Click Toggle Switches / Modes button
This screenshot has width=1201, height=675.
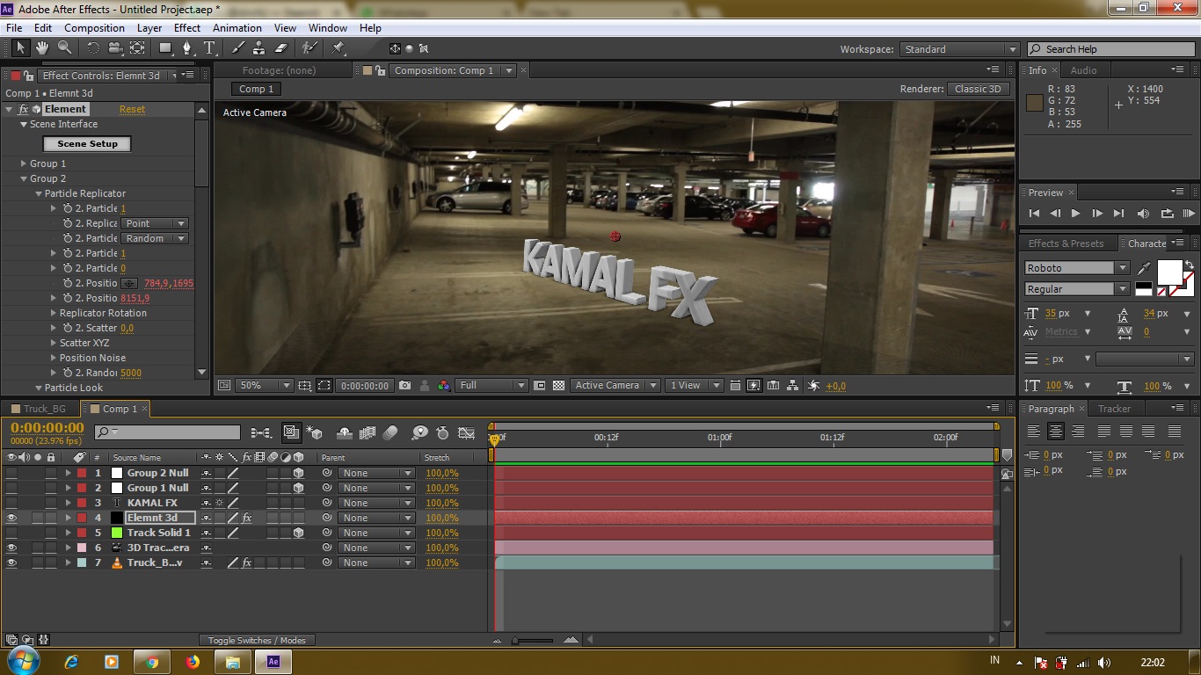coord(257,640)
